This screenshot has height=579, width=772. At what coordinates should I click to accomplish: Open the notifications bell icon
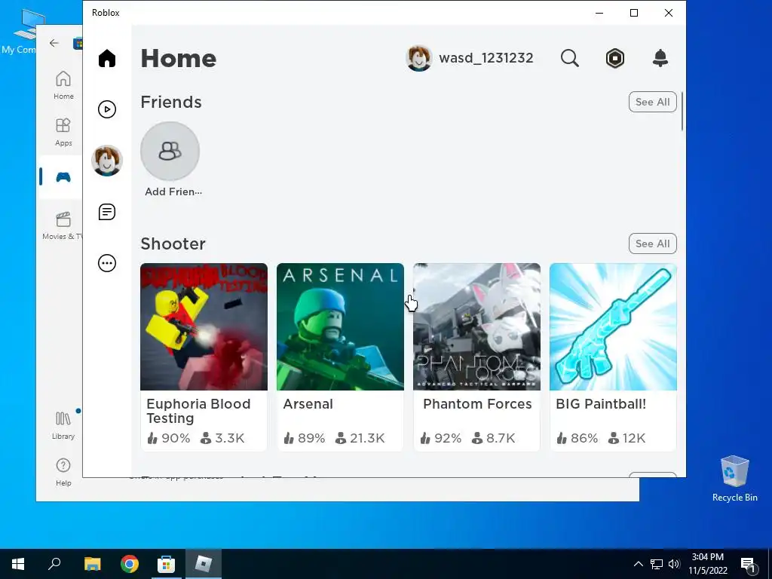(660, 58)
